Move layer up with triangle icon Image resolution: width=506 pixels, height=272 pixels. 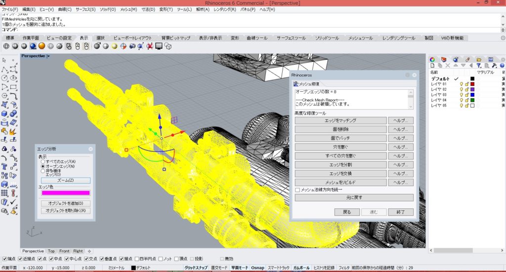pos(455,66)
